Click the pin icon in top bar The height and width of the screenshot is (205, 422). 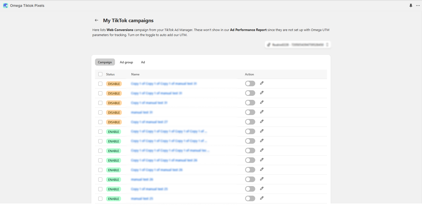[411, 6]
